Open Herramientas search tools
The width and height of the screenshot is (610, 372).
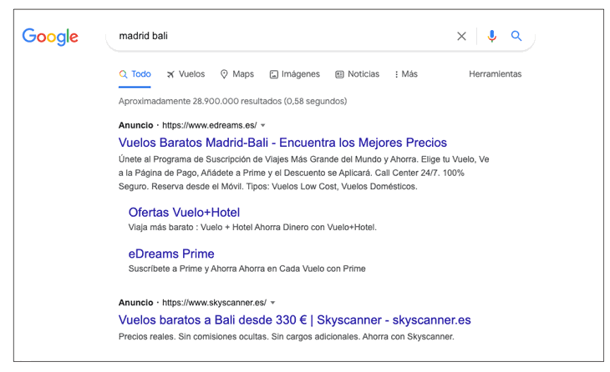coord(496,74)
